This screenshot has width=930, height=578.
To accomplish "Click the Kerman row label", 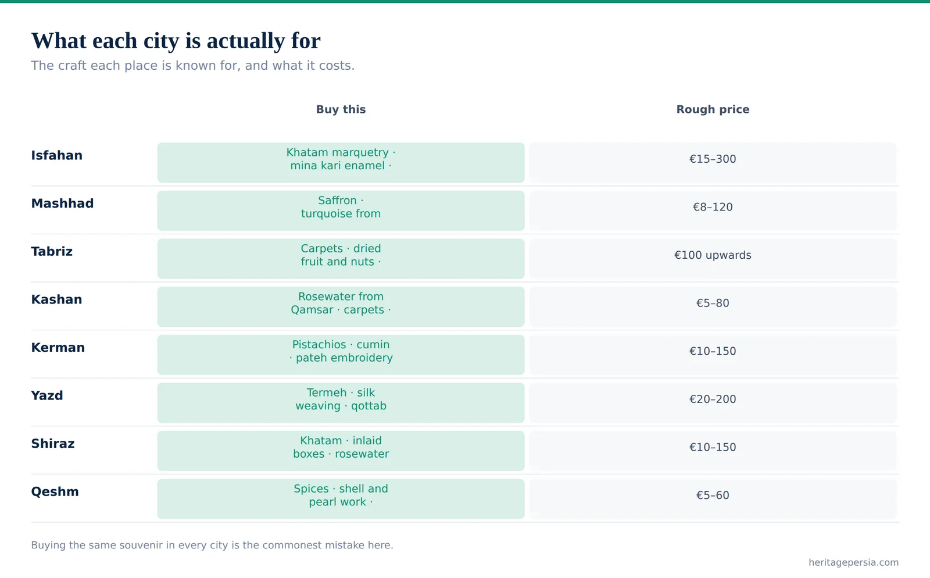I will 58,348.
